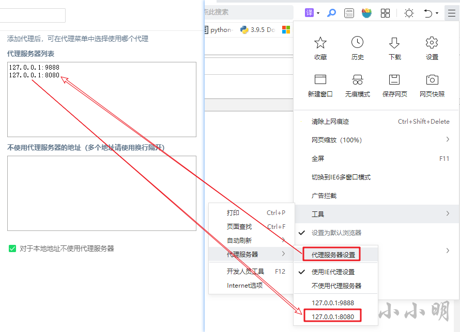Screen dimensions: 460x332
Task: Click the translate icon in the toolbar
Action: click(309, 13)
